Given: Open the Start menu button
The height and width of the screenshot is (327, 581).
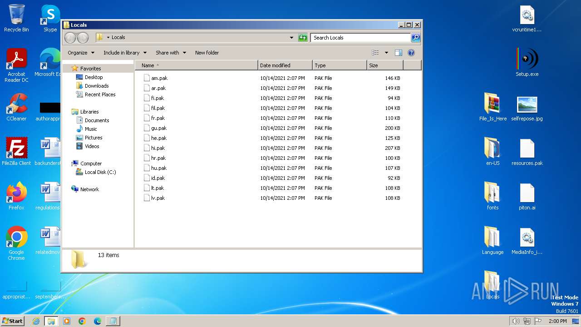Looking at the screenshot, I should [x=12, y=321].
